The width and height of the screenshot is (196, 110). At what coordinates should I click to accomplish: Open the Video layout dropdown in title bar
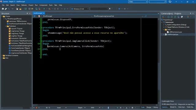147,2
